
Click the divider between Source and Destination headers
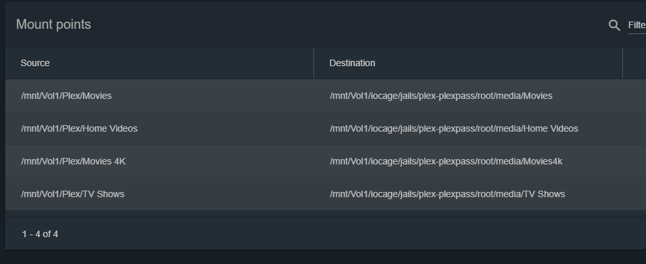(x=313, y=63)
